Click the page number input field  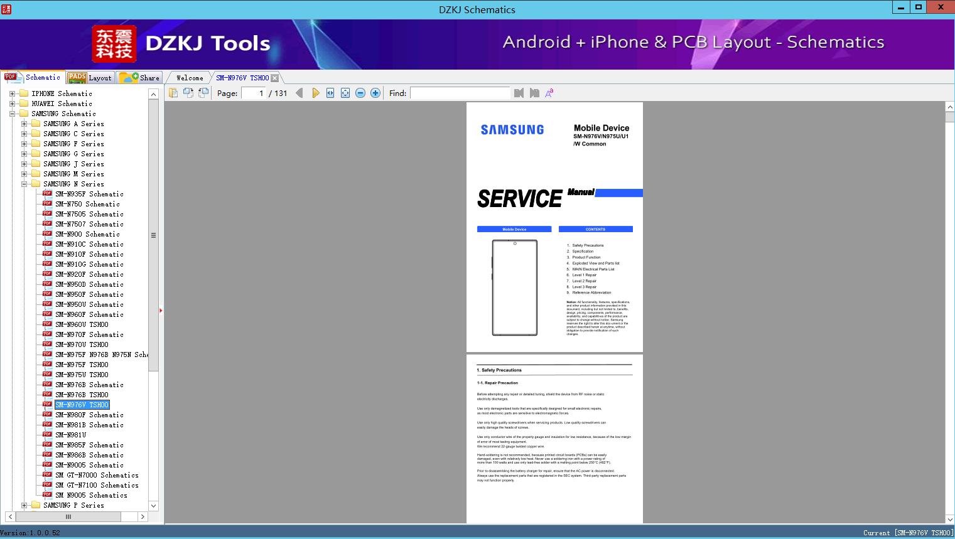click(x=254, y=93)
